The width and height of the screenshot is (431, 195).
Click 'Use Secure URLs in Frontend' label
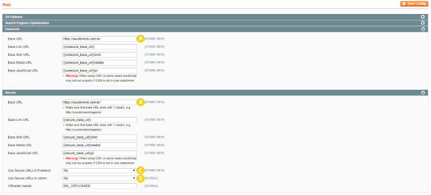(29, 170)
